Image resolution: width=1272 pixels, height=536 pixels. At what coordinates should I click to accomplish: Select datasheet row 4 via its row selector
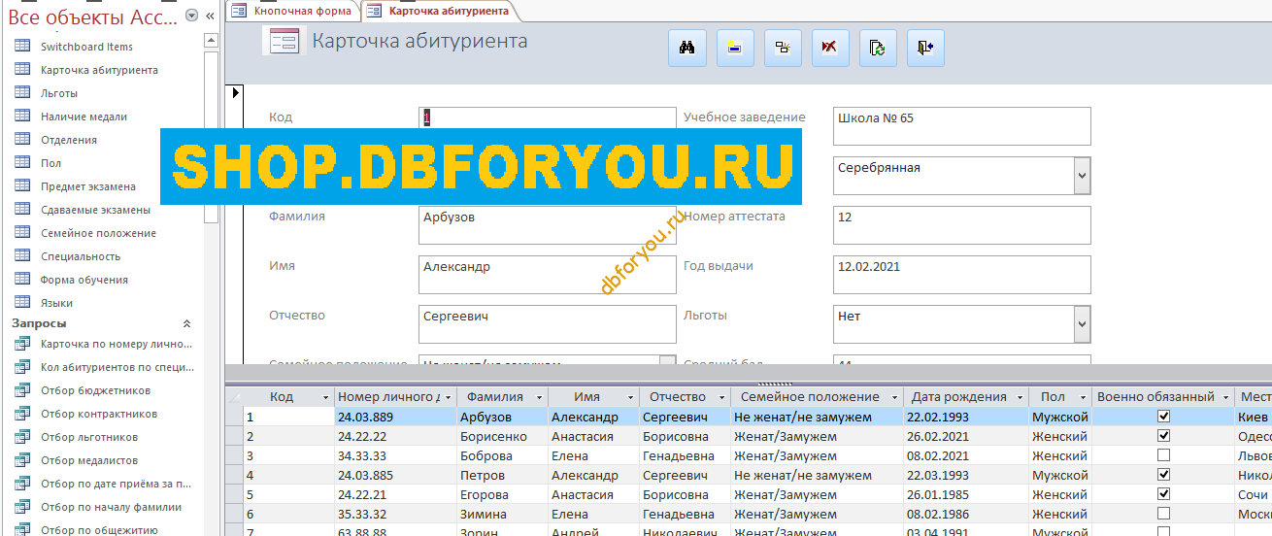click(x=234, y=476)
